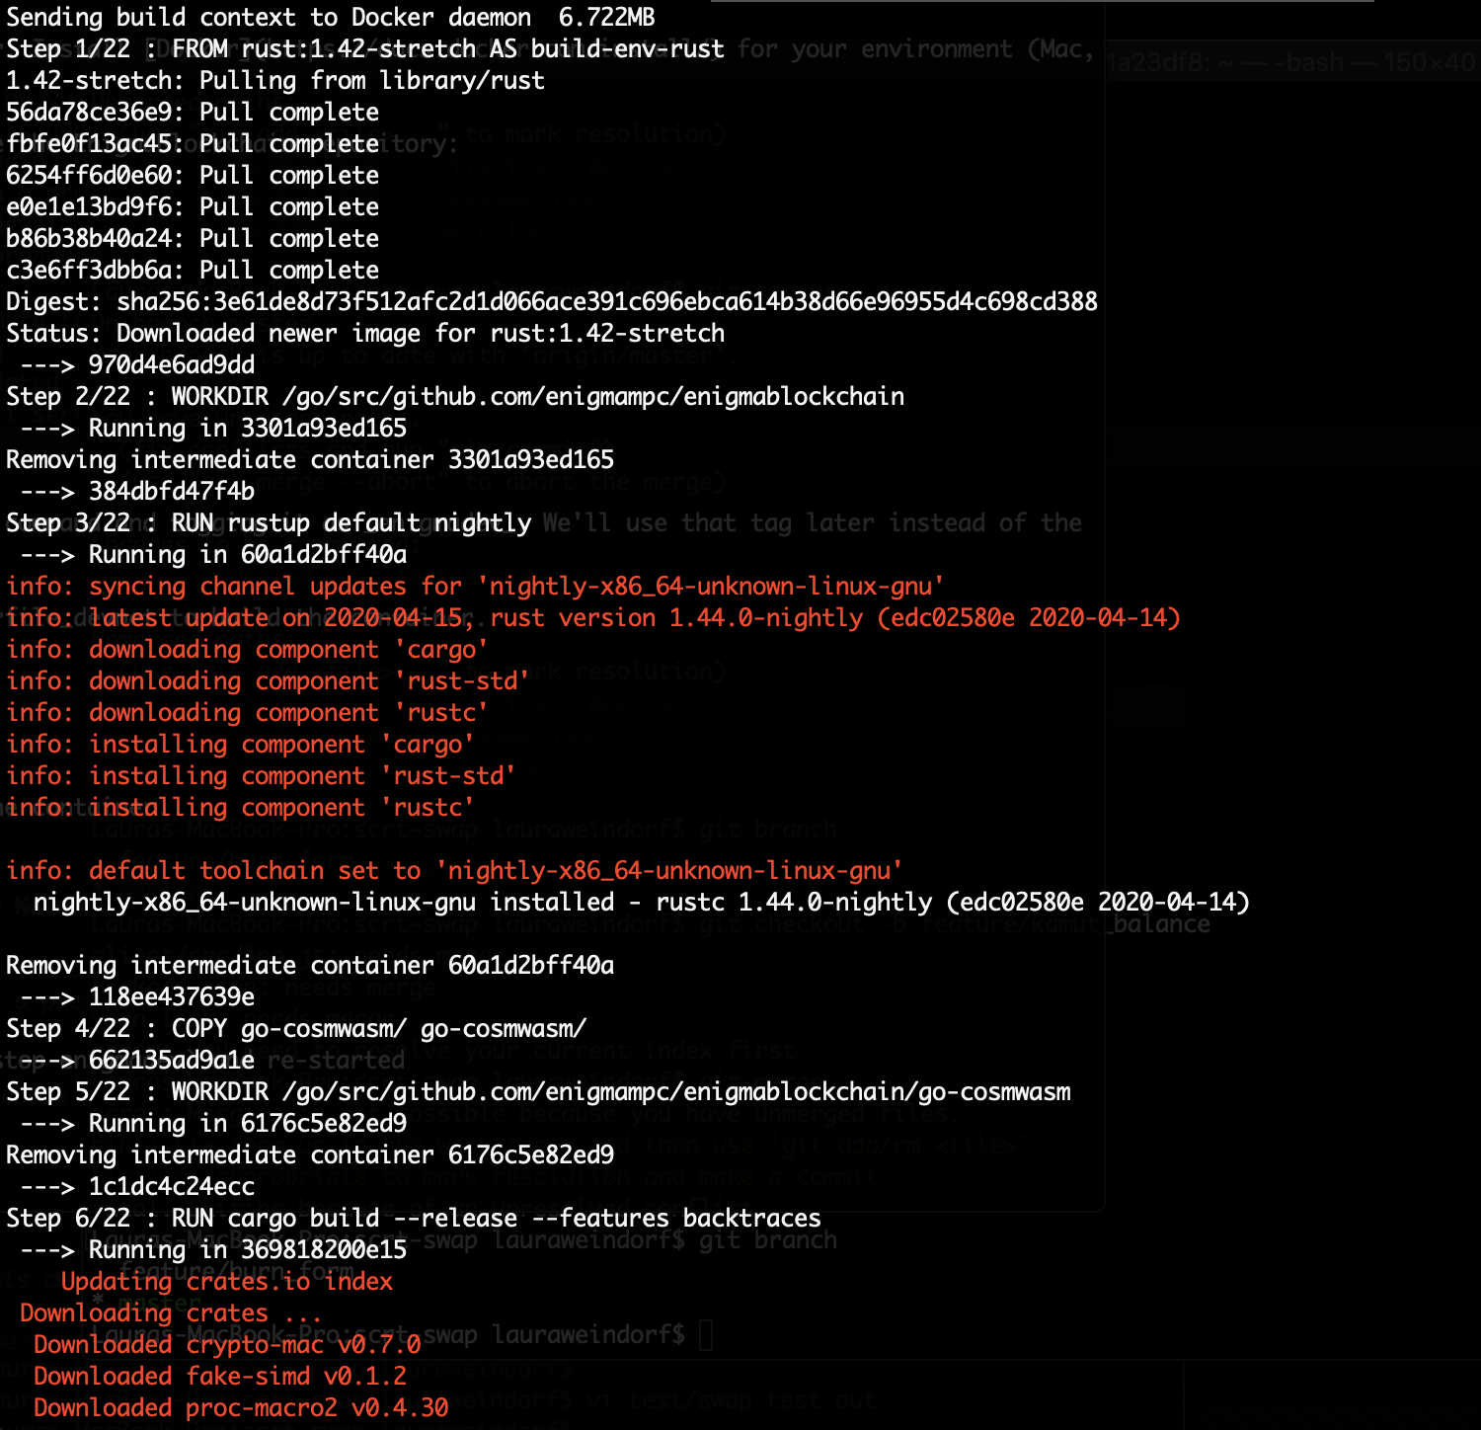Click 'Downloaded proc-macro2 v0.4.30' line
Viewport: 1481px width, 1430px height.
(x=241, y=1408)
